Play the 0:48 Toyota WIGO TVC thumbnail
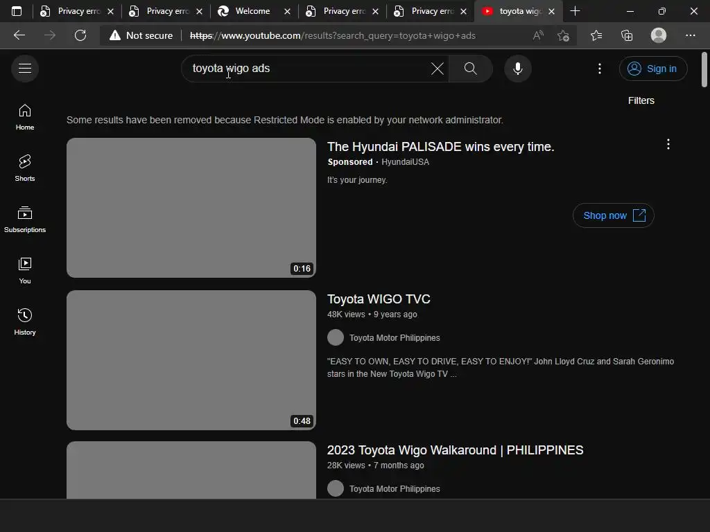710x532 pixels. coord(191,360)
